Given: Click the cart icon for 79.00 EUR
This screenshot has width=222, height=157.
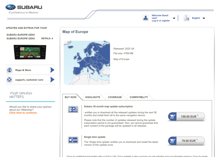Looking at the screenshot, I should point(172,141).
